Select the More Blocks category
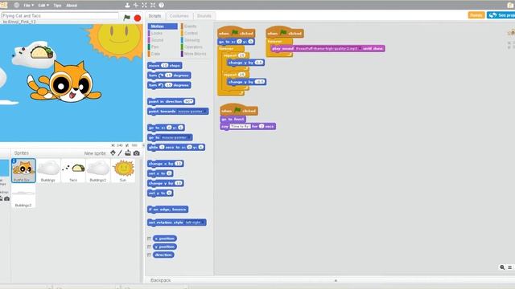Image resolution: width=515 pixels, height=289 pixels. 195,54
